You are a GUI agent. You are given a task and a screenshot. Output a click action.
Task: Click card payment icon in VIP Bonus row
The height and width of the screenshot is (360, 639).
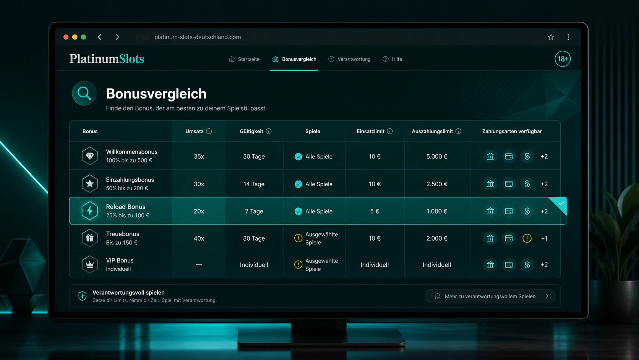click(x=509, y=264)
